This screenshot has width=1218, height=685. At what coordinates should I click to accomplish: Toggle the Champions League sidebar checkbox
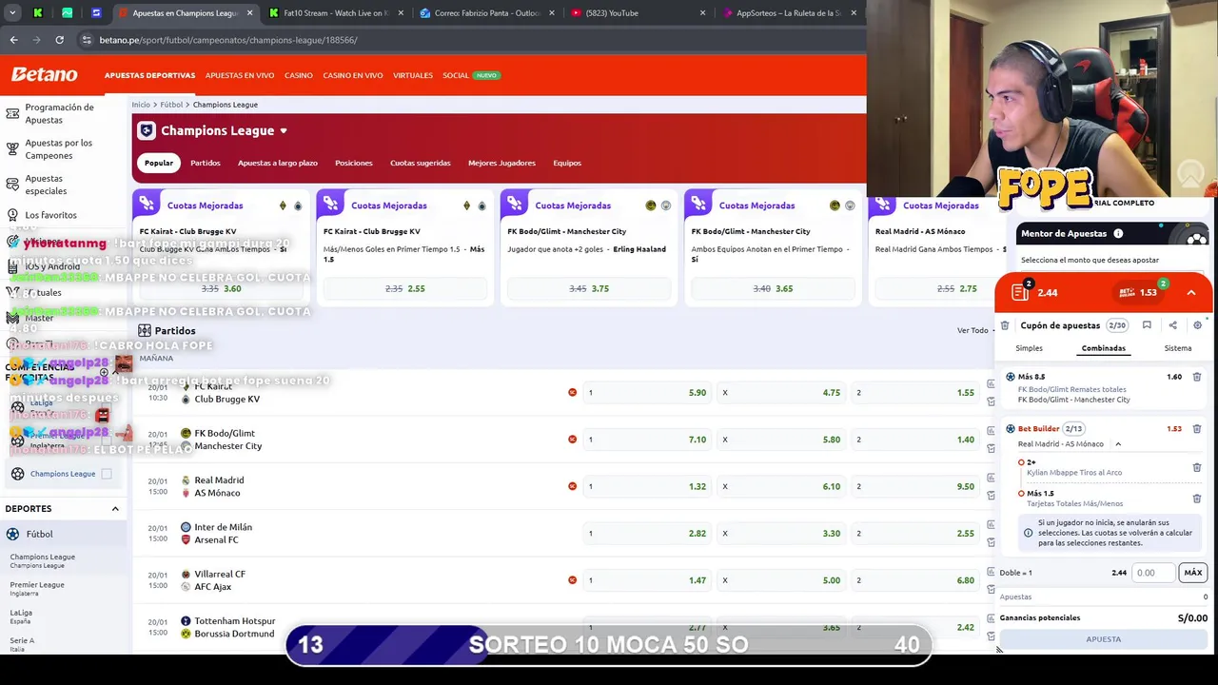pyautogui.click(x=107, y=474)
